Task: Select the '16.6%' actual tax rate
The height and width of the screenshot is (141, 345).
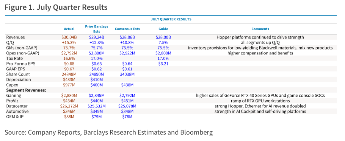Action: pos(69,58)
